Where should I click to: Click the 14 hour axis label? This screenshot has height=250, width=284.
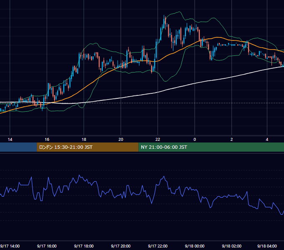click(10, 140)
